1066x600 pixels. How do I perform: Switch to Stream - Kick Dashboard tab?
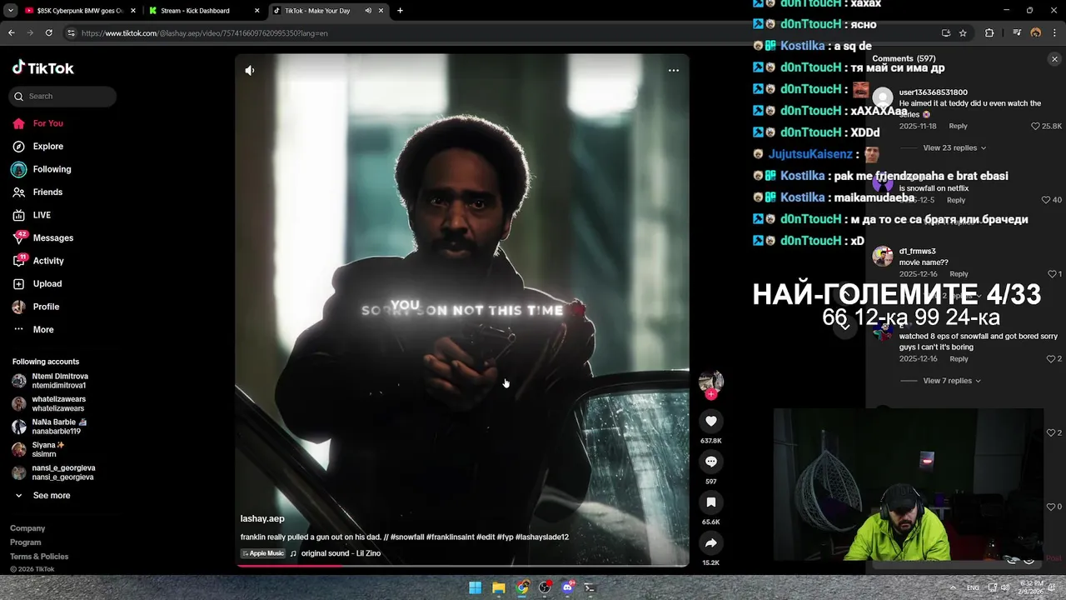(203, 11)
